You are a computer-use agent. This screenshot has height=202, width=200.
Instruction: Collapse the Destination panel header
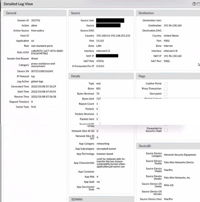[x=167, y=13]
